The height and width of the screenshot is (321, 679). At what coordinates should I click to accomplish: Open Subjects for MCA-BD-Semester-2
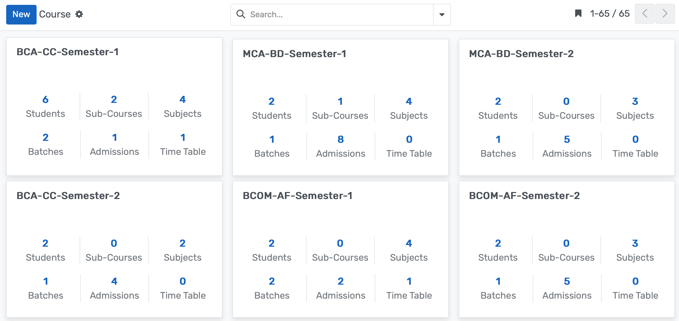pos(635,108)
